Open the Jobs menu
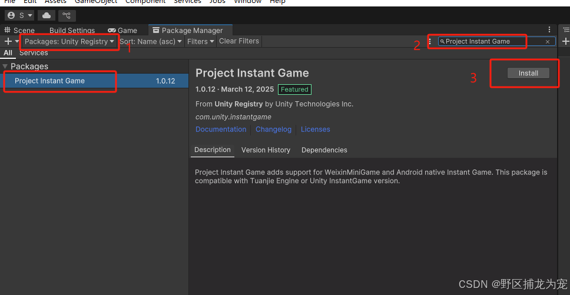Viewport: 570px width, 295px height. [x=217, y=2]
